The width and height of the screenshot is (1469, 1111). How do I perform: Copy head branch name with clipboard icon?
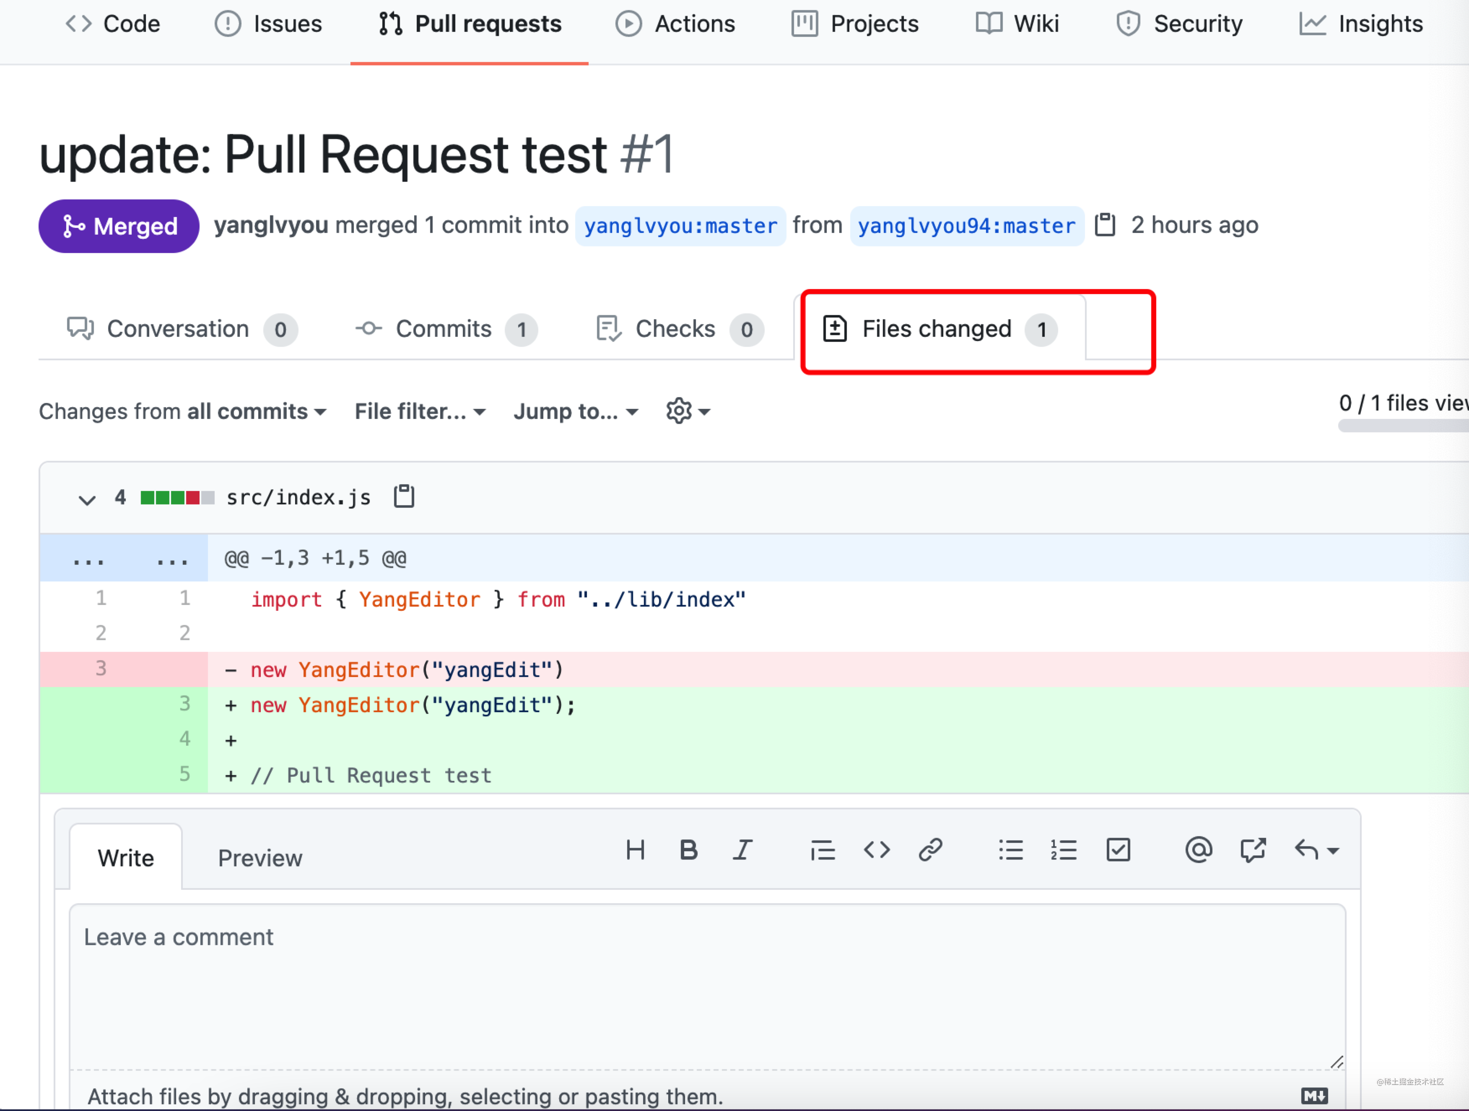pos(1104,225)
